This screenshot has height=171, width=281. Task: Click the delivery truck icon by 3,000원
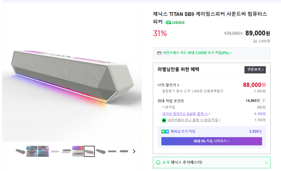(255, 41)
